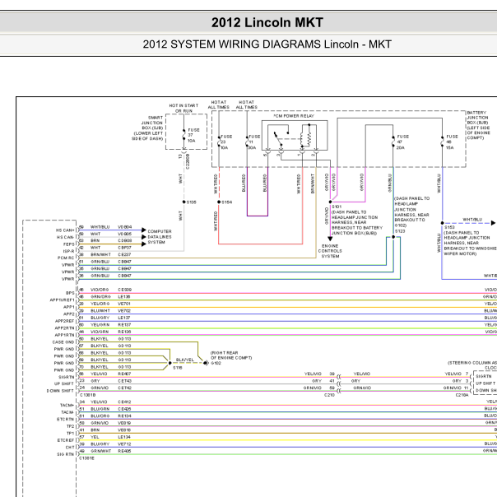This screenshot has height=497, width=497.
Task: Select the 'ETCREF' pin label
Action: (x=66, y=440)
